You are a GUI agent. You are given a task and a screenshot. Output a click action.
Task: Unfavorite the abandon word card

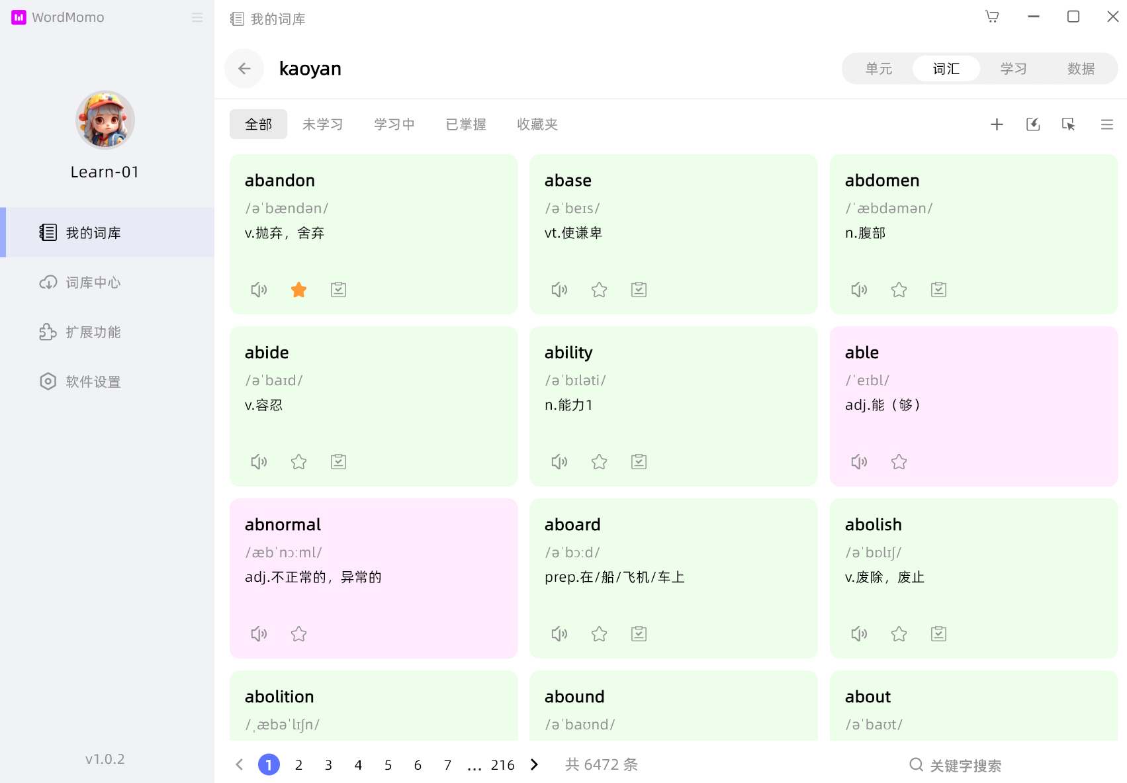pyautogui.click(x=298, y=290)
